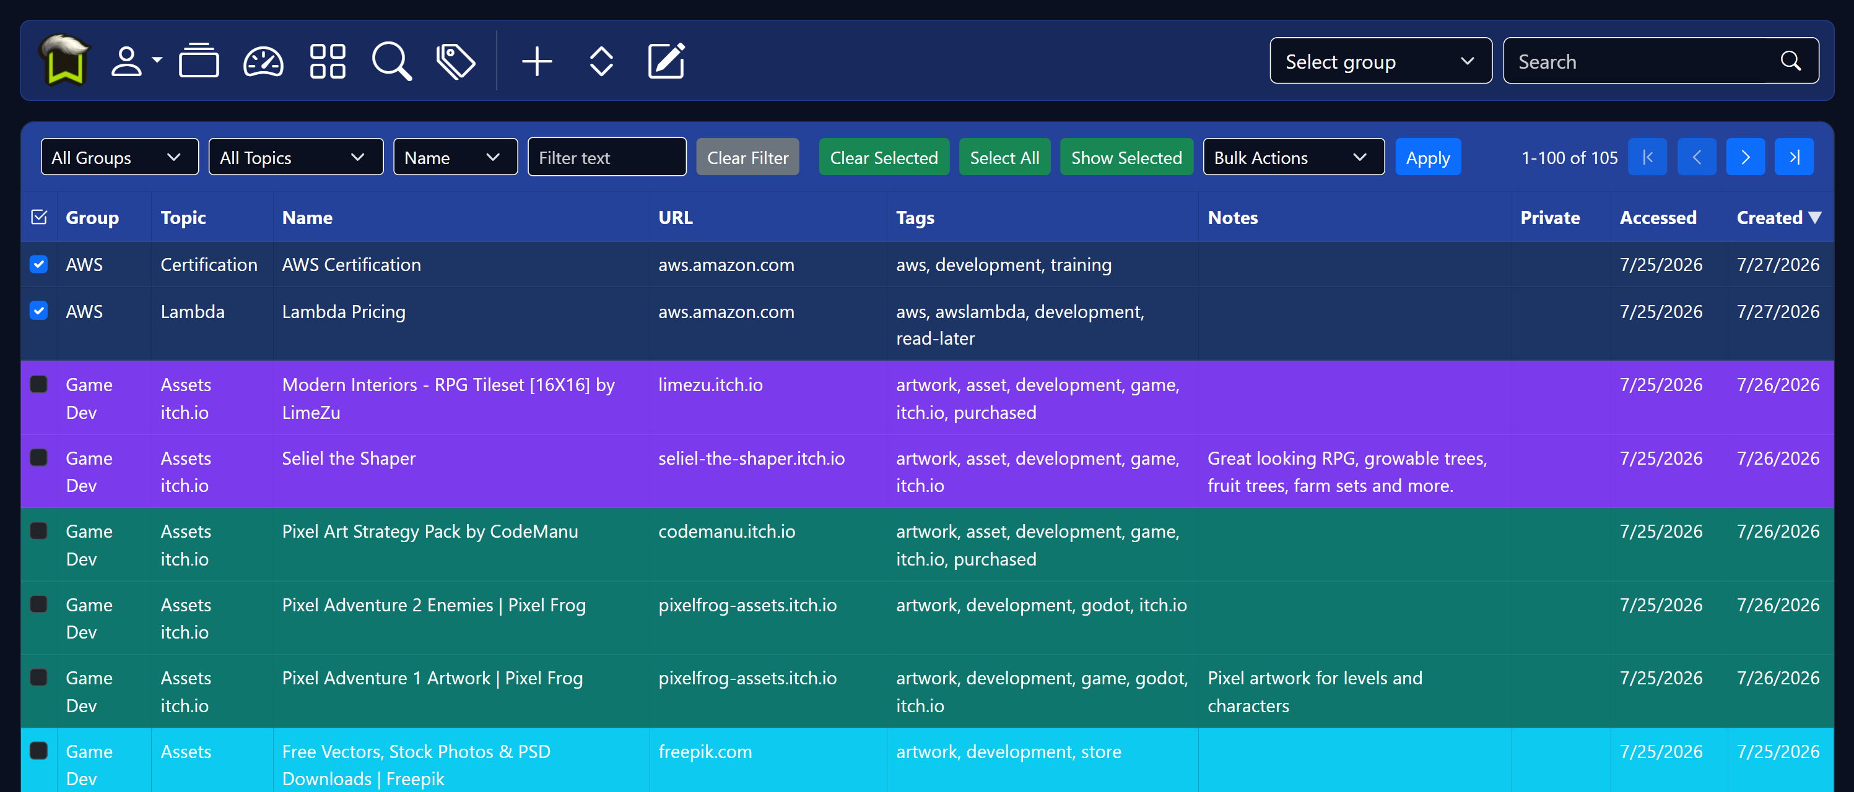Open the Select group dropdown
Viewport: 1854px width, 792px height.
tap(1380, 61)
